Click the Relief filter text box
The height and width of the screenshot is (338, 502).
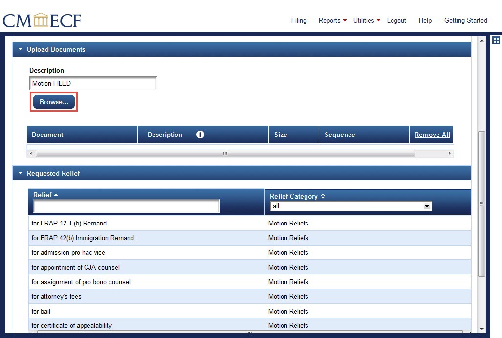point(127,206)
